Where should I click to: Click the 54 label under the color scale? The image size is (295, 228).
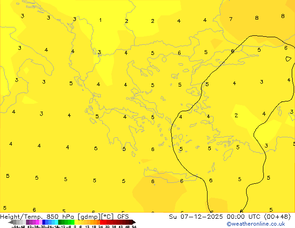click(134, 227)
